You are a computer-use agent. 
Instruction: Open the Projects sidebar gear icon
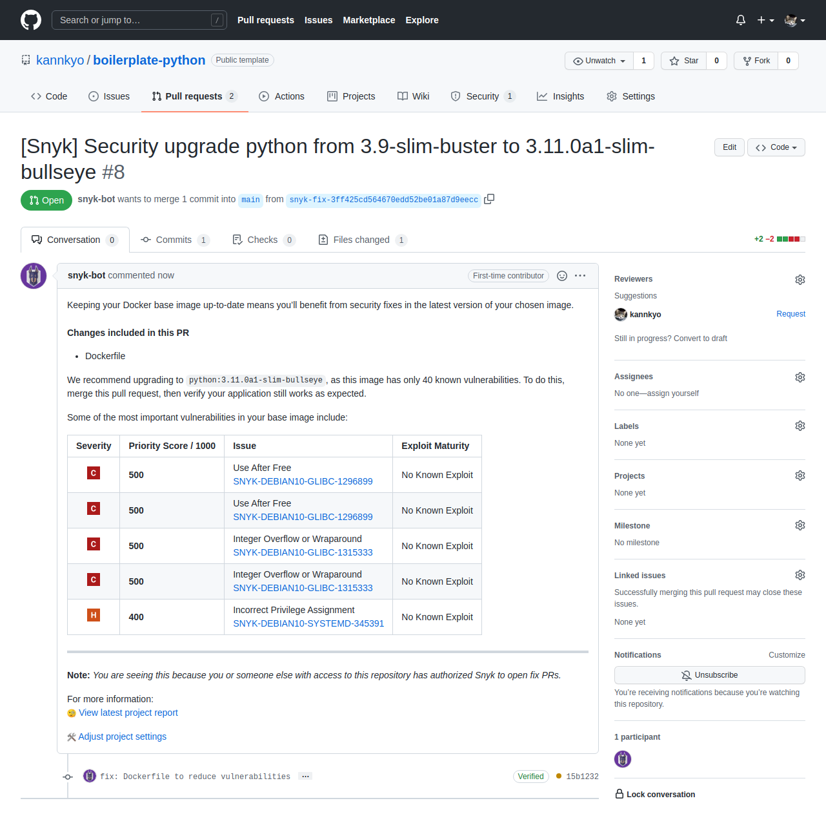pyautogui.click(x=800, y=475)
